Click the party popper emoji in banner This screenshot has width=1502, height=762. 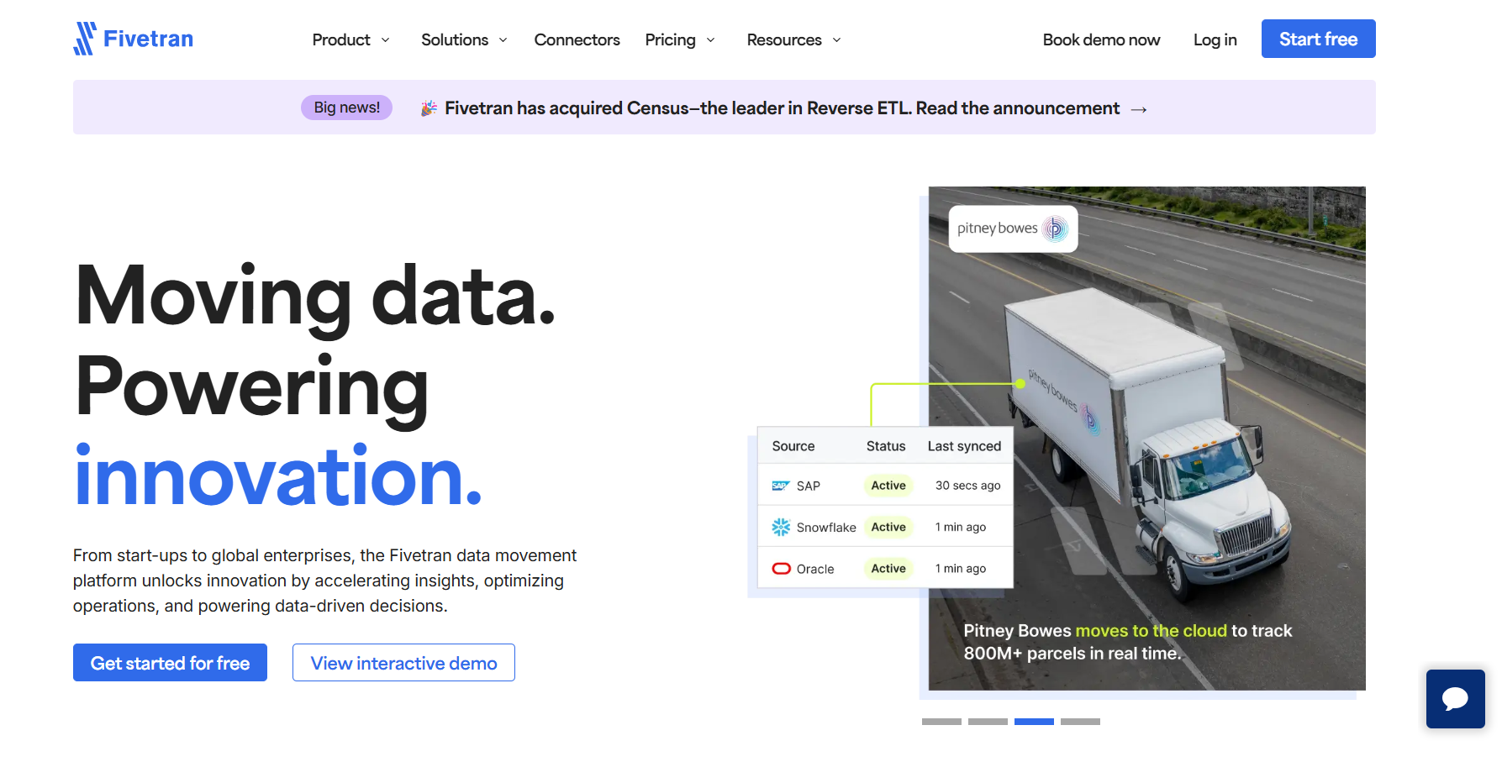(x=429, y=108)
